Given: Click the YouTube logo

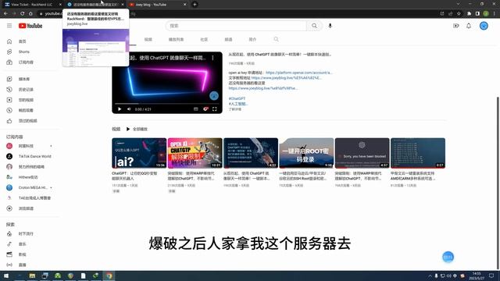Looking at the screenshot, I should pyautogui.click(x=30, y=26).
